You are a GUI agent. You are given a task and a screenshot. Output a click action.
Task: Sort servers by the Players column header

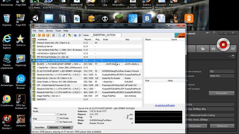point(88,39)
